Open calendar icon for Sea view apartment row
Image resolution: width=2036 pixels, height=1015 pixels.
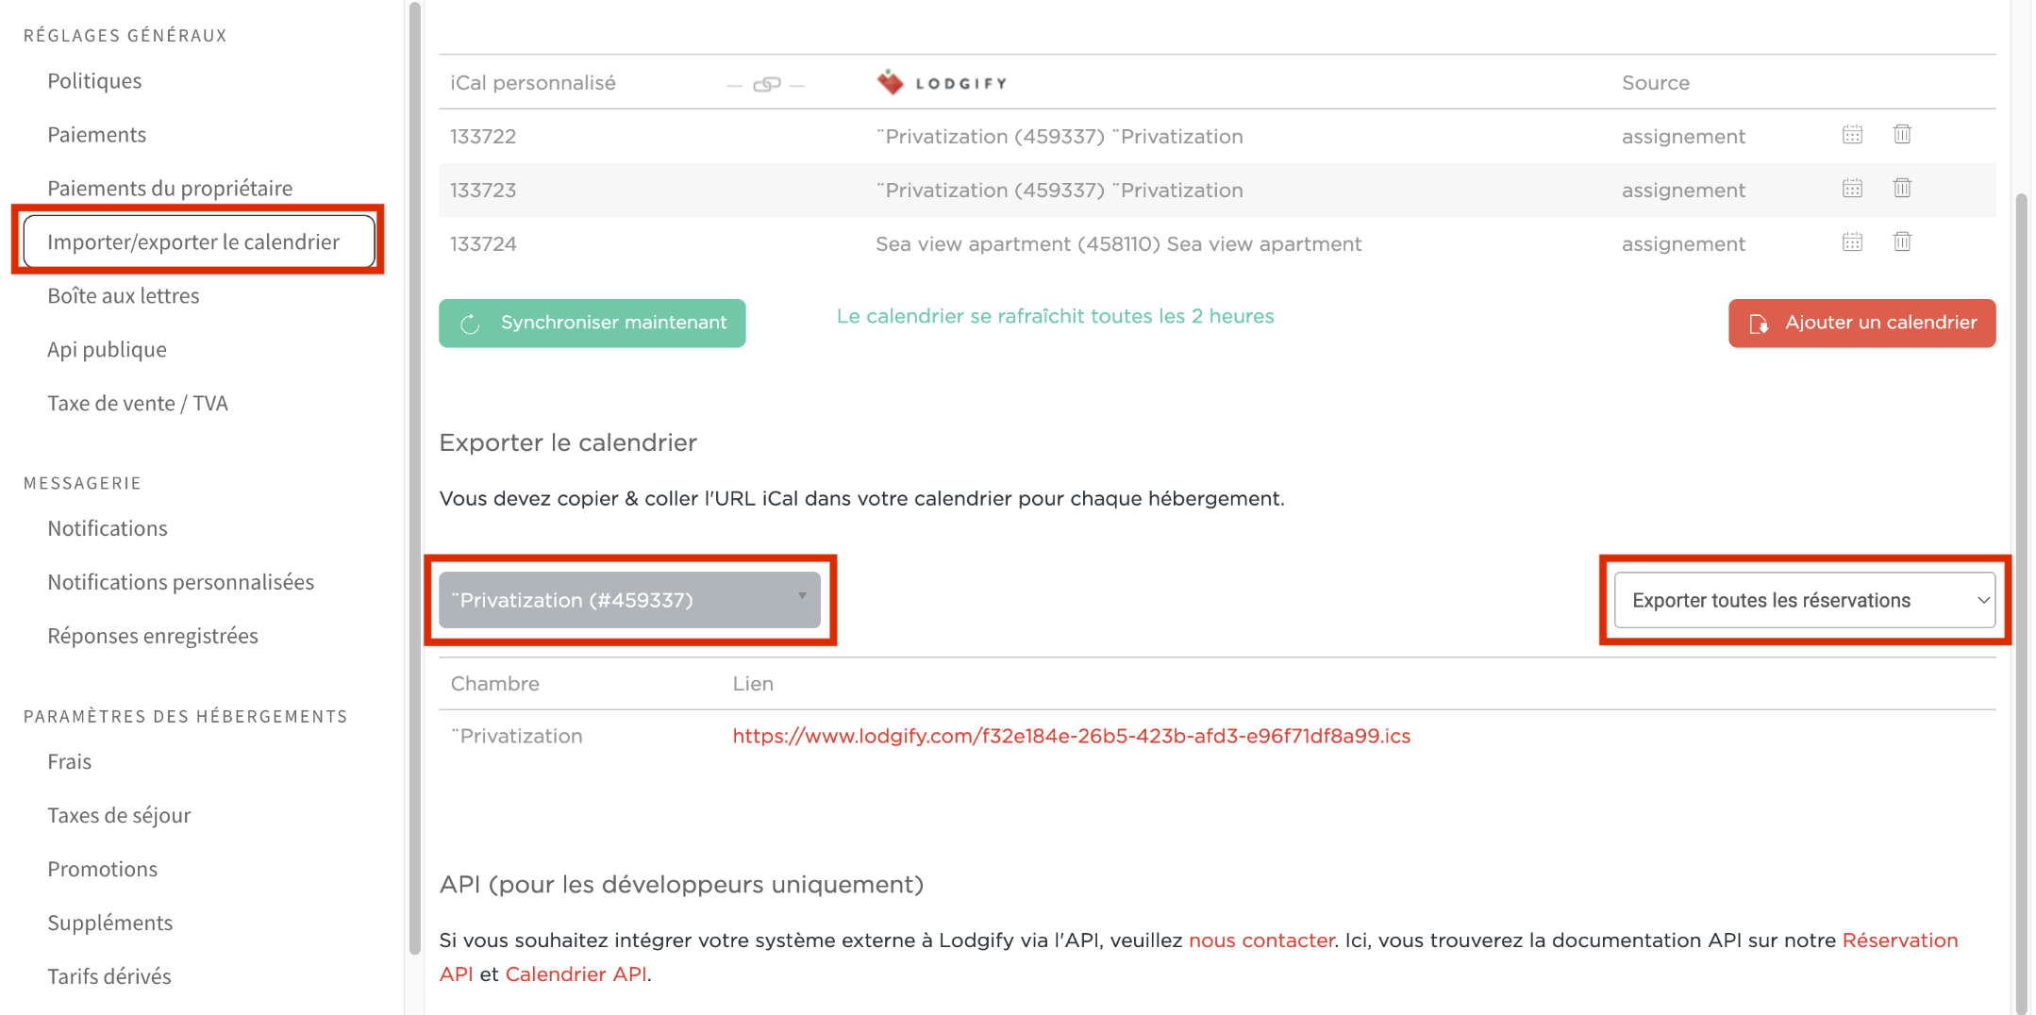(1852, 242)
